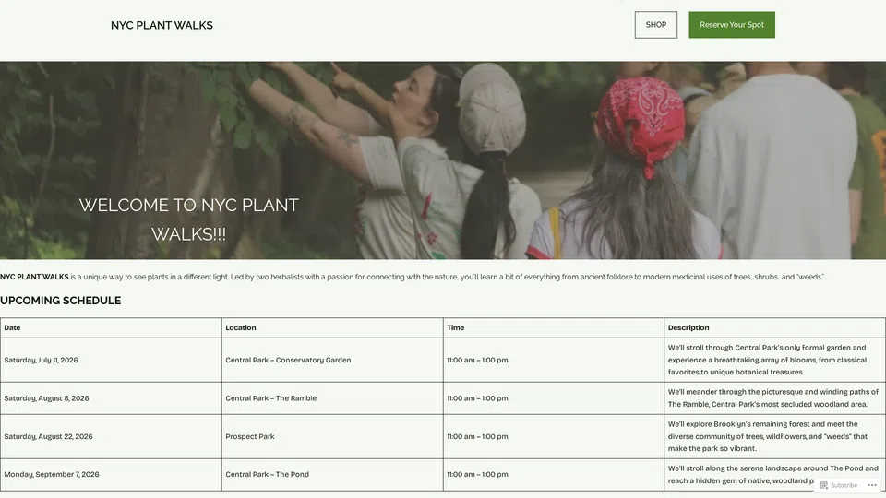Click The Ramble walk description text

point(773,398)
